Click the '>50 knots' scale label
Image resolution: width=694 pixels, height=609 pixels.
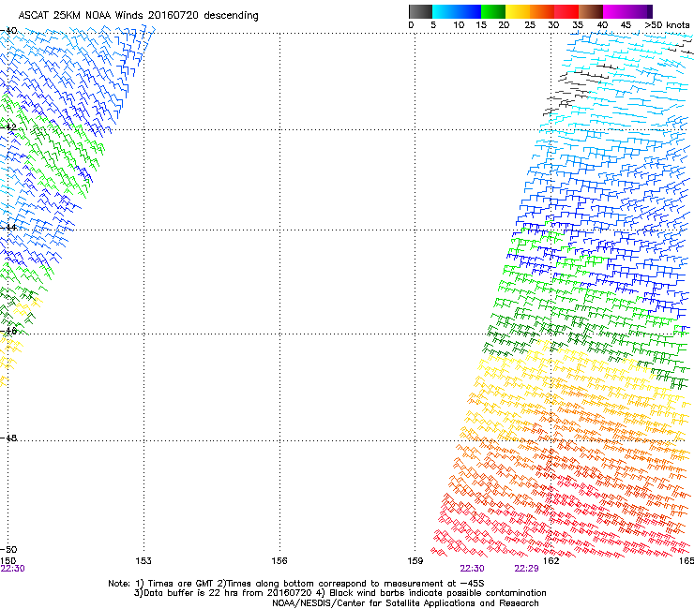(667, 25)
